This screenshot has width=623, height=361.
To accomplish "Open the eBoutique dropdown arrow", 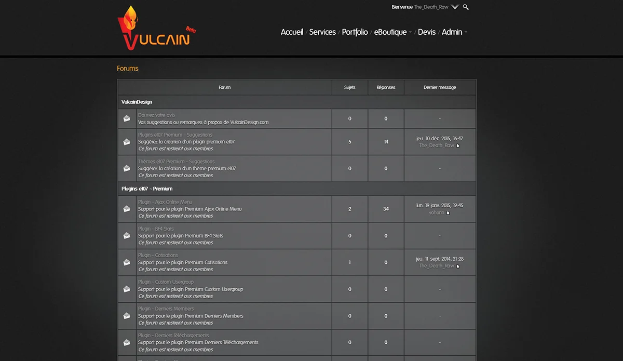I will (410, 32).
